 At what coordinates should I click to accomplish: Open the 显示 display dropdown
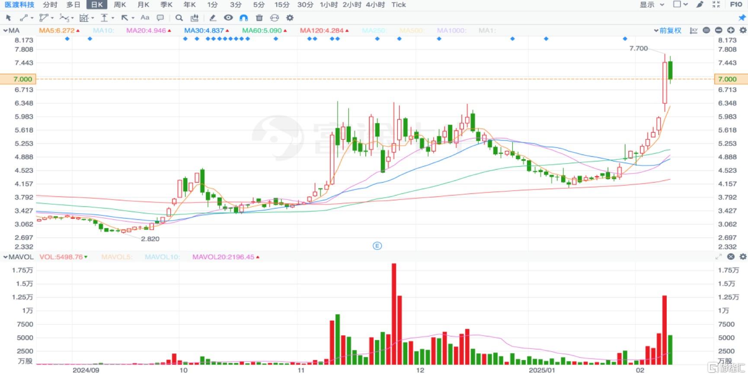pos(652,4)
